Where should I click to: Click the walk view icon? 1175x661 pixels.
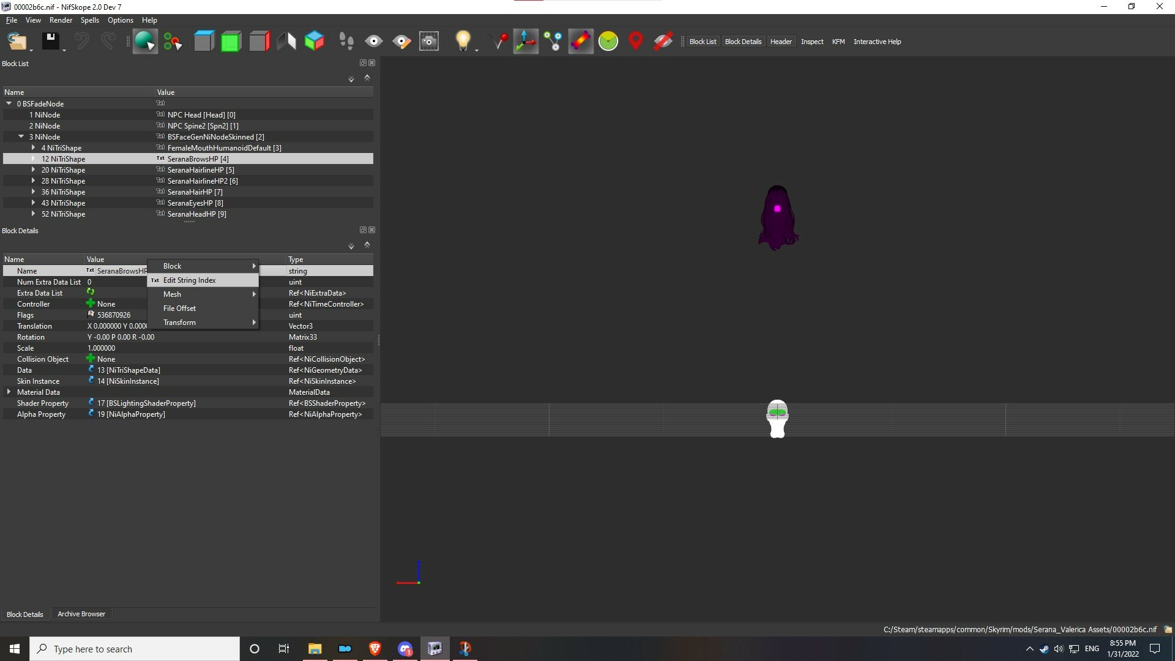click(286, 42)
